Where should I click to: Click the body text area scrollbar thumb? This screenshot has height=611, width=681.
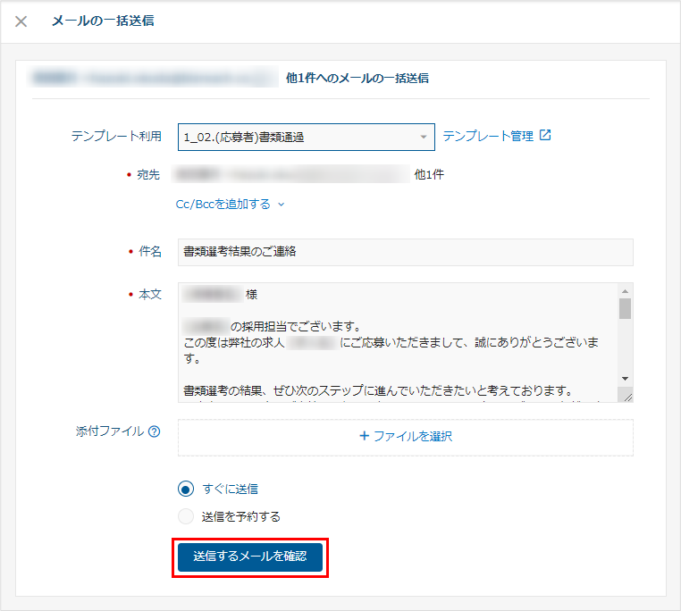(625, 308)
